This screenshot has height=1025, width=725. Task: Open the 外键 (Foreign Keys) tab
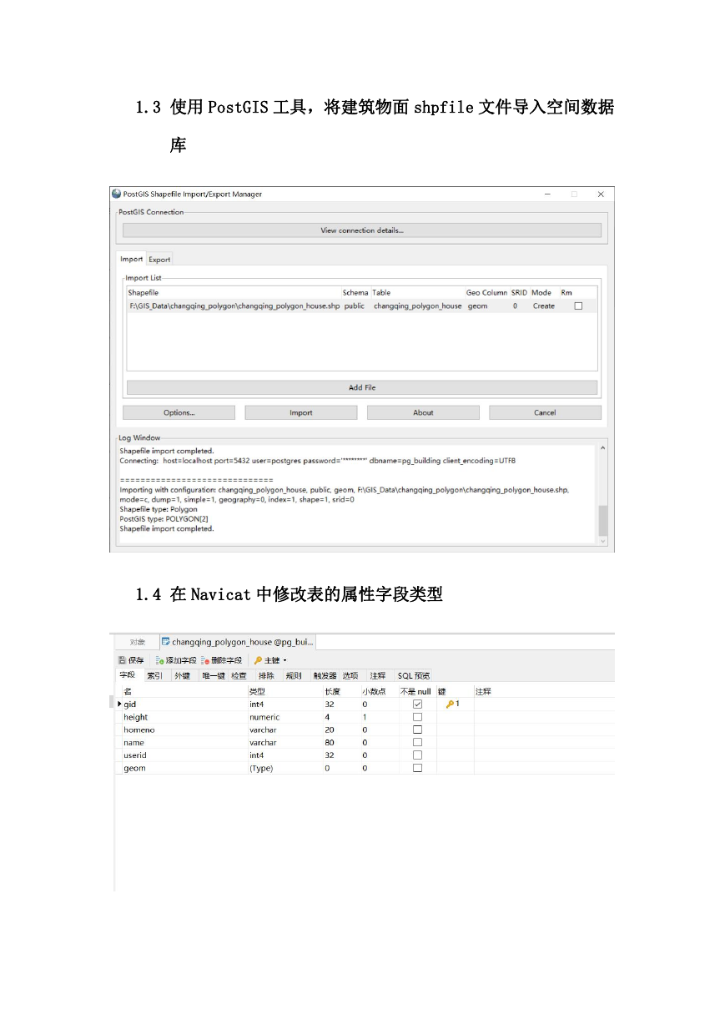click(182, 675)
